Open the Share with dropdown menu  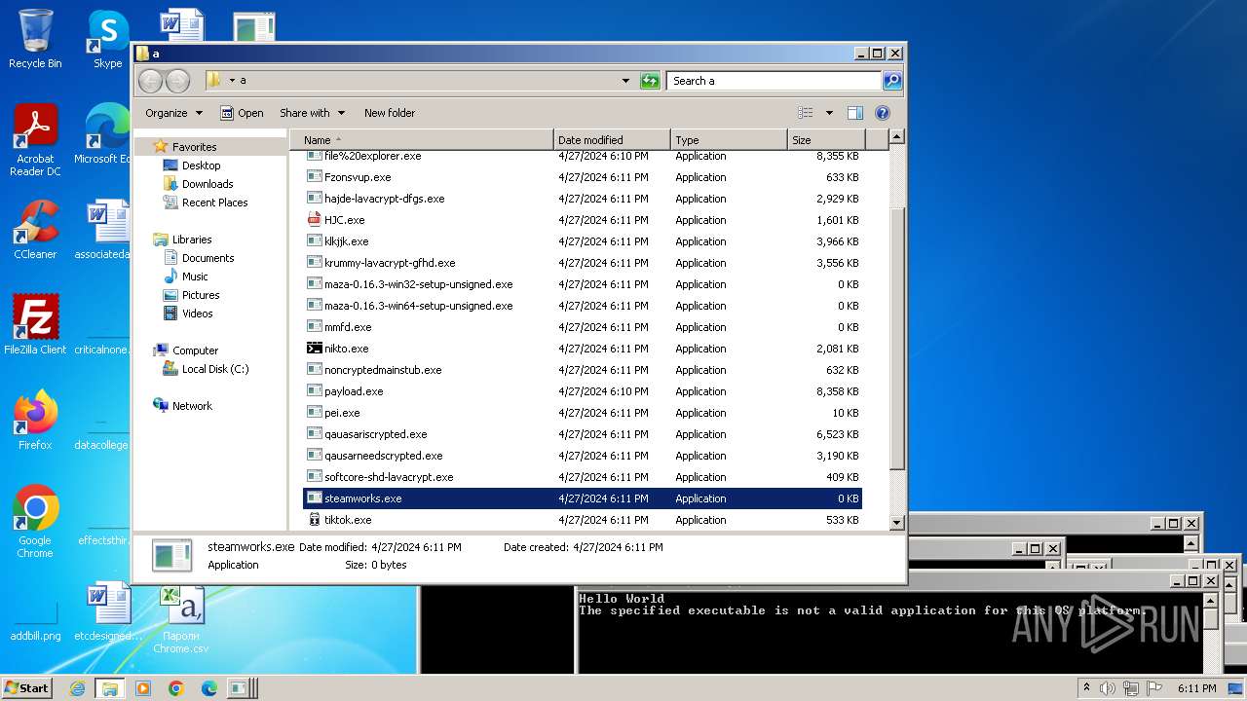tap(312, 113)
